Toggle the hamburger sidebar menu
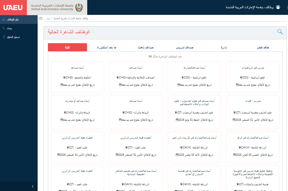 click(41, 18)
